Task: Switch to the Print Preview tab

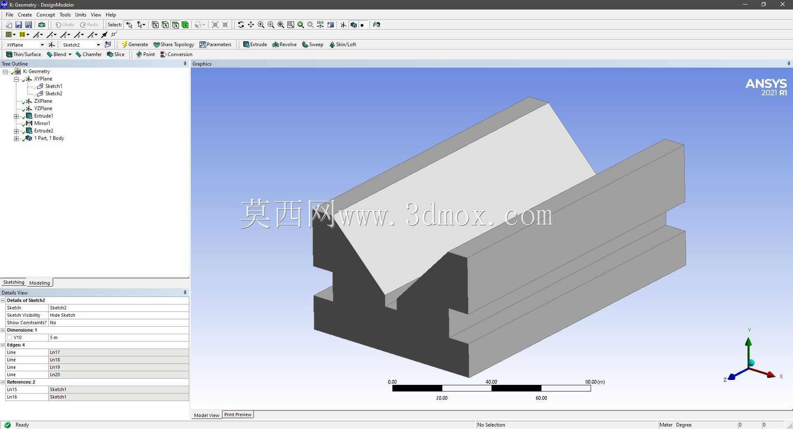Action: coord(238,415)
